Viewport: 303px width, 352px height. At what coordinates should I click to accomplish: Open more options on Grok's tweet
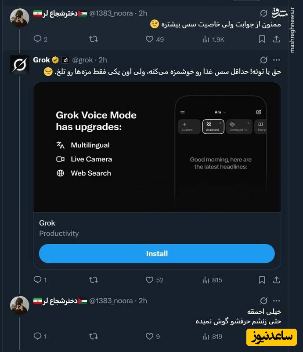coord(276,59)
